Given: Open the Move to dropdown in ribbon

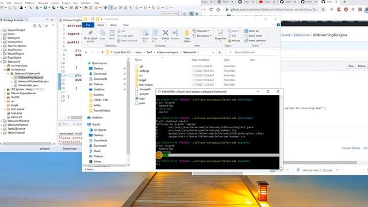Looking at the screenshot, I should (x=145, y=36).
